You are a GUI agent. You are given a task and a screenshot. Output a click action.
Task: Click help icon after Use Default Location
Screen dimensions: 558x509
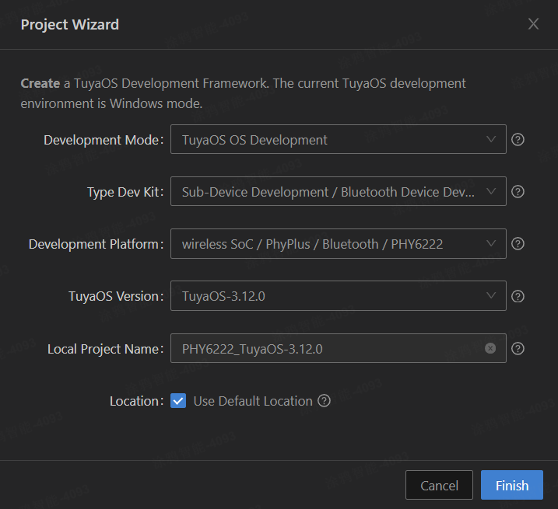tap(325, 401)
